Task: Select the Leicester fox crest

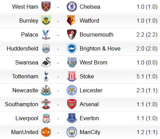Action: [x=72, y=90]
